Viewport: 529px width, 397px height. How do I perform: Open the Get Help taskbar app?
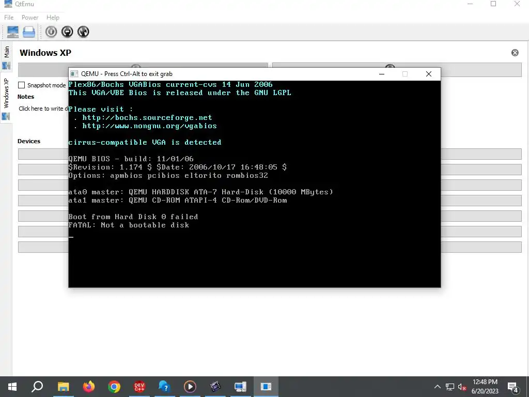point(164,387)
